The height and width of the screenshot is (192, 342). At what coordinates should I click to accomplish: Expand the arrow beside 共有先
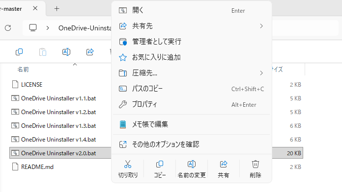pyautogui.click(x=261, y=26)
